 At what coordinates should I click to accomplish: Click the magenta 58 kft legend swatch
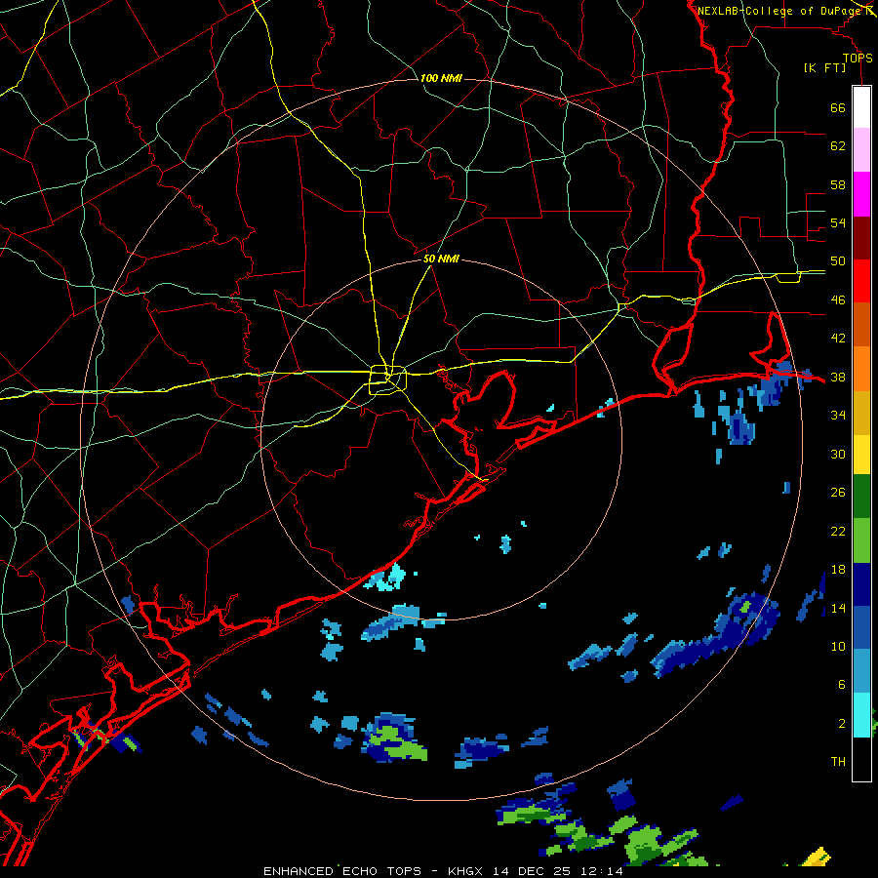click(861, 194)
